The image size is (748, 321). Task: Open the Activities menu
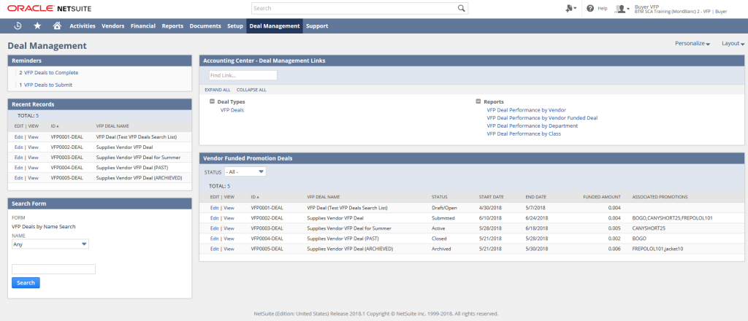point(83,26)
